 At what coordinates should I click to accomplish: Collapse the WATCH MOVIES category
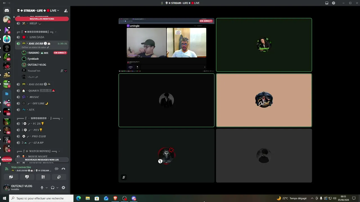pos(39,151)
